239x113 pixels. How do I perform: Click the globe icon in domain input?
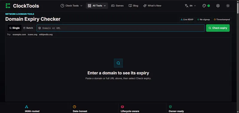[40, 28]
